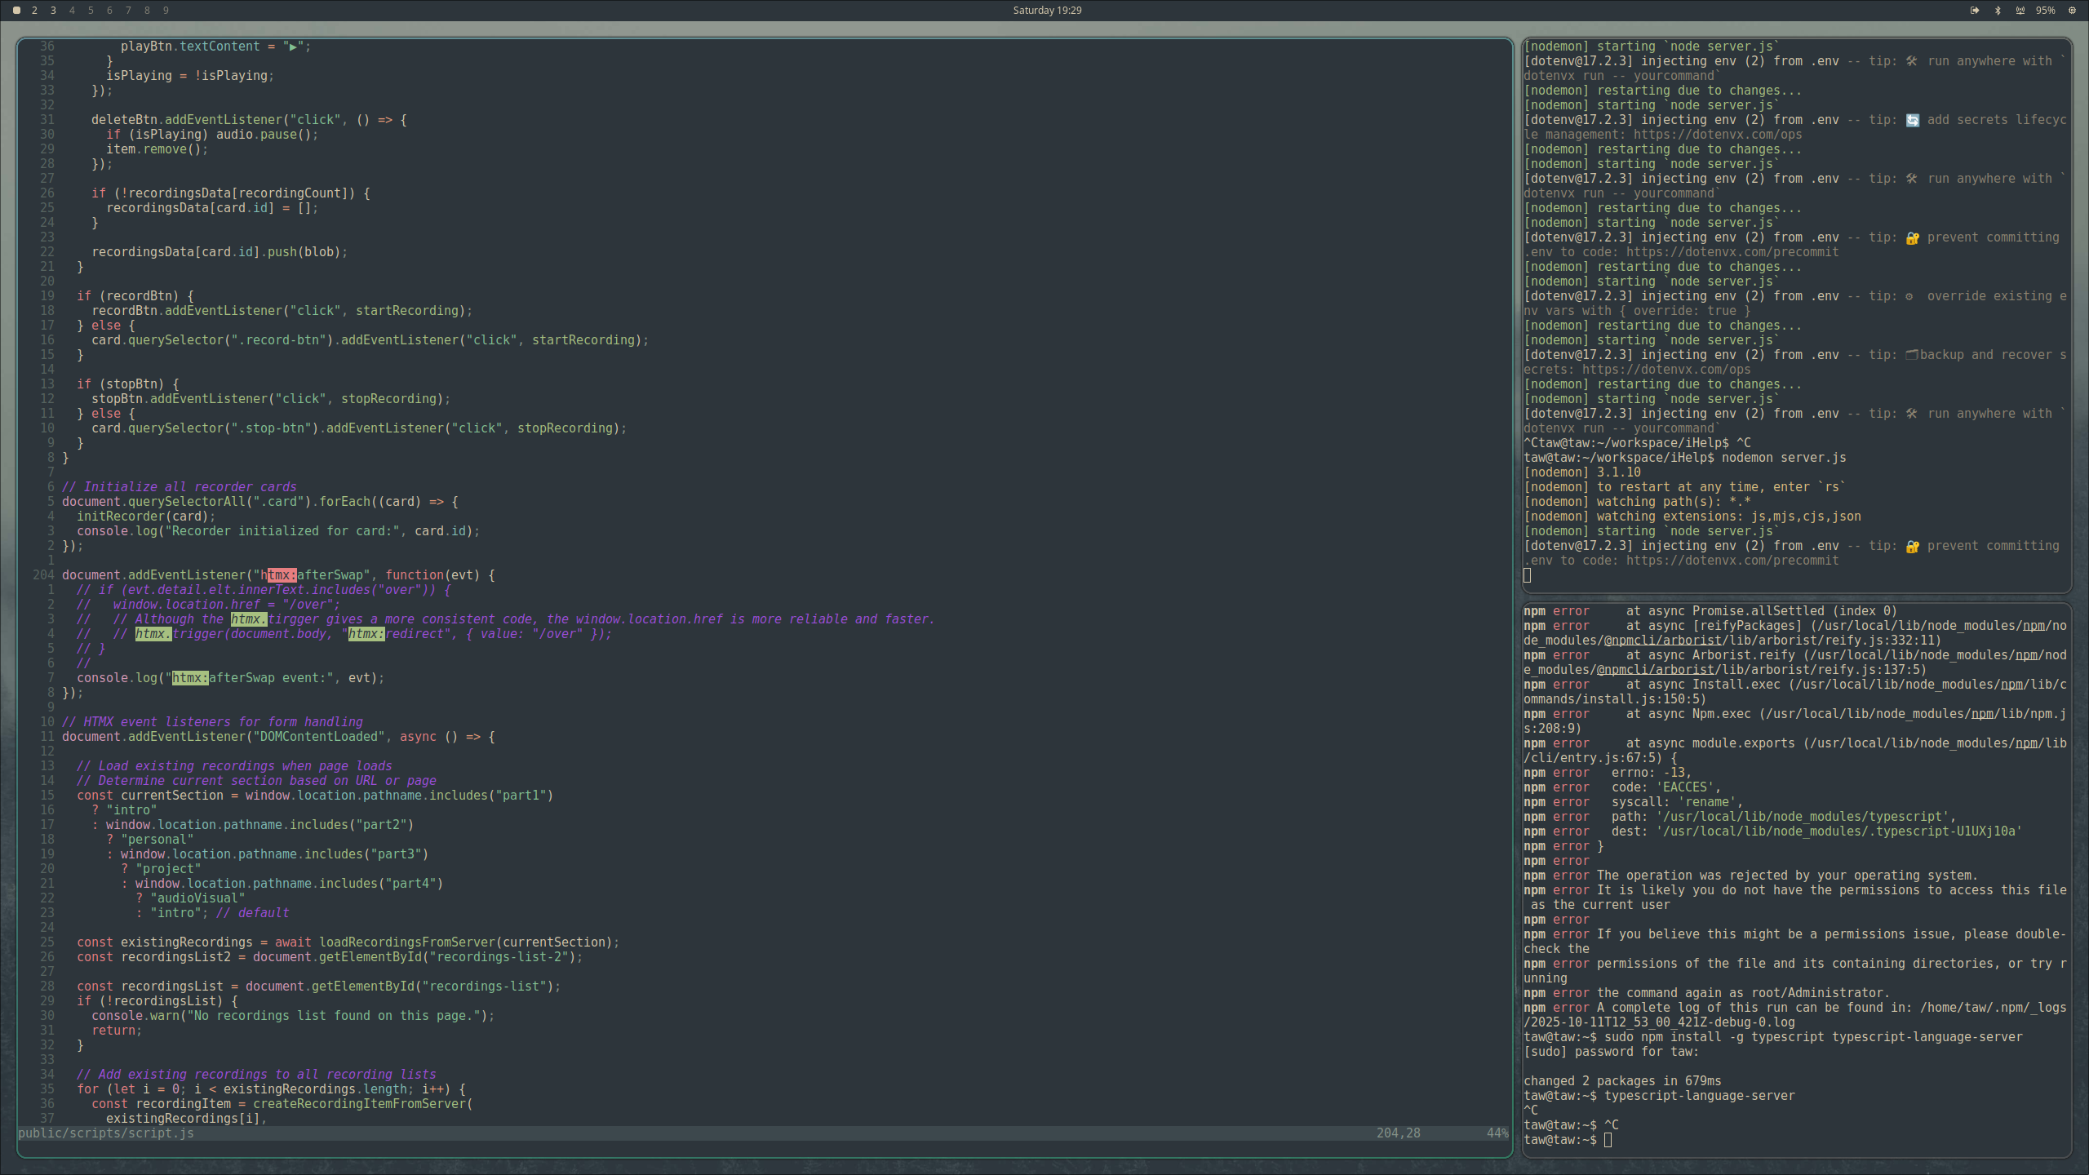Click the Saturday 19:29 clock in the bar
Viewport: 2089px width, 1175px height.
click(x=1046, y=10)
